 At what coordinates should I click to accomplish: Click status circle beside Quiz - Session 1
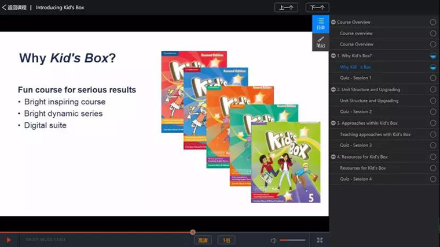(x=433, y=78)
